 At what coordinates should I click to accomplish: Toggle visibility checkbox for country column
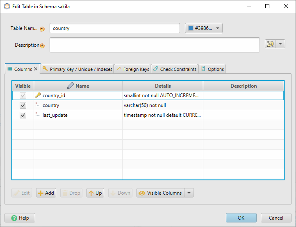tap(23, 105)
